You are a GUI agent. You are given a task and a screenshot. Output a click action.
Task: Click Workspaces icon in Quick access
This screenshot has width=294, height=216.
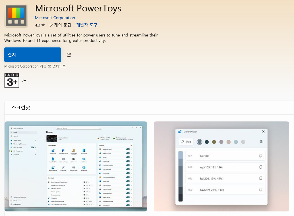(84, 168)
